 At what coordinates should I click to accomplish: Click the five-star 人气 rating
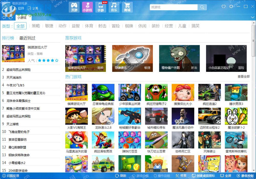tap(48, 61)
